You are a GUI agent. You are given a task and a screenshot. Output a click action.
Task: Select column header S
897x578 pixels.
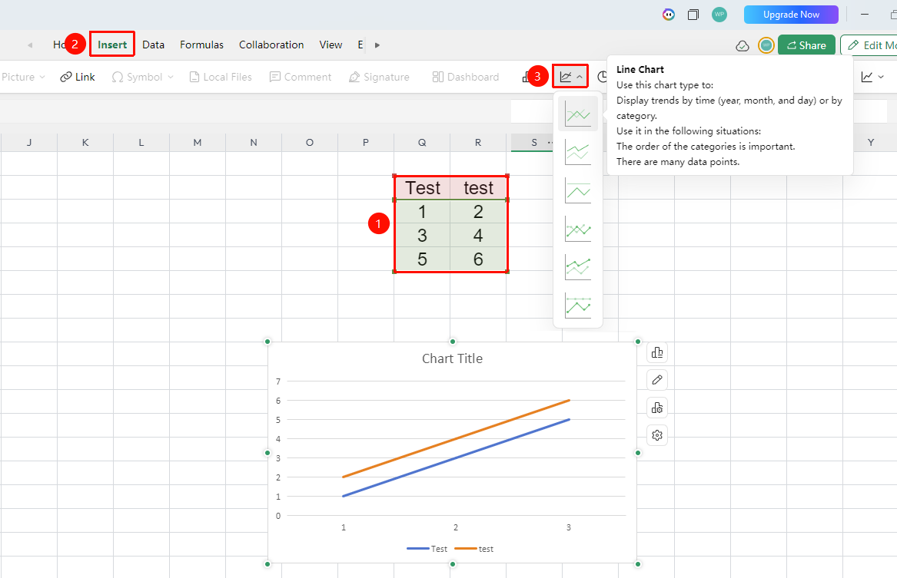(533, 142)
